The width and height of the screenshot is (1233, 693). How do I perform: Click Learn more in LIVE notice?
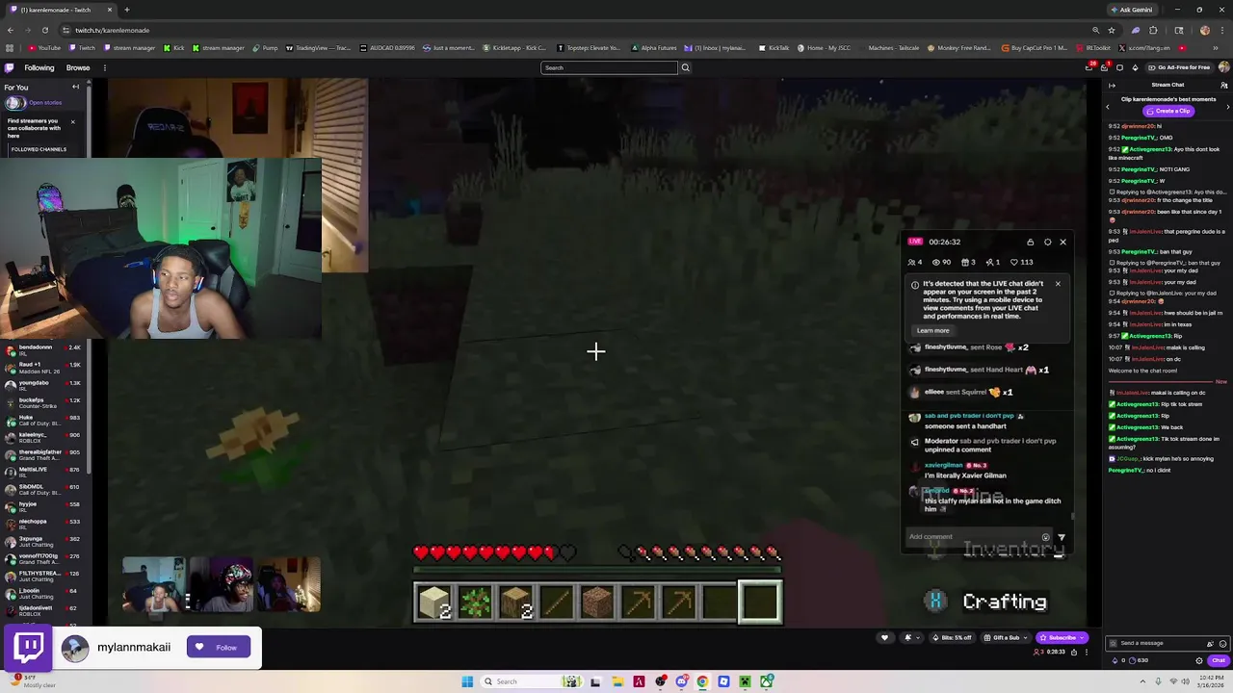click(x=932, y=330)
